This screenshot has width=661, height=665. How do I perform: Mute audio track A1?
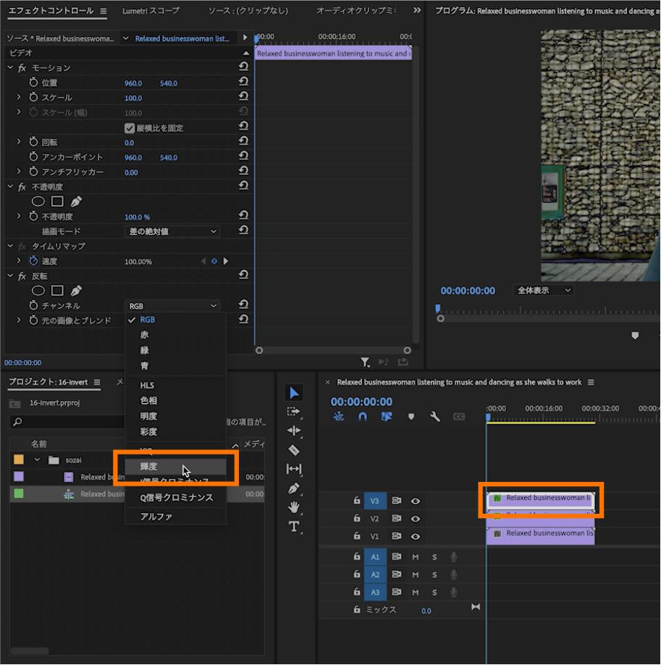click(416, 556)
